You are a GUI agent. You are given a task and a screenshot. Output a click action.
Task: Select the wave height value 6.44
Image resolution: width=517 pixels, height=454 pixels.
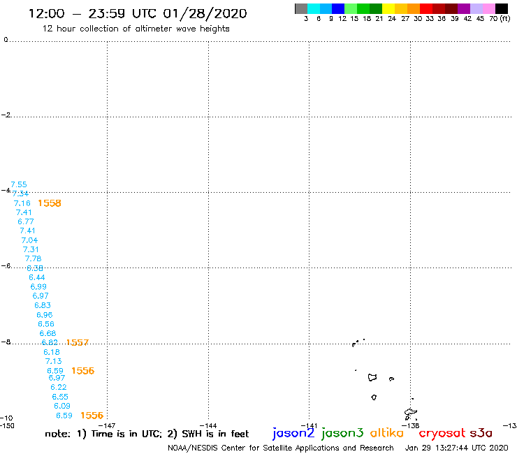tap(37, 277)
